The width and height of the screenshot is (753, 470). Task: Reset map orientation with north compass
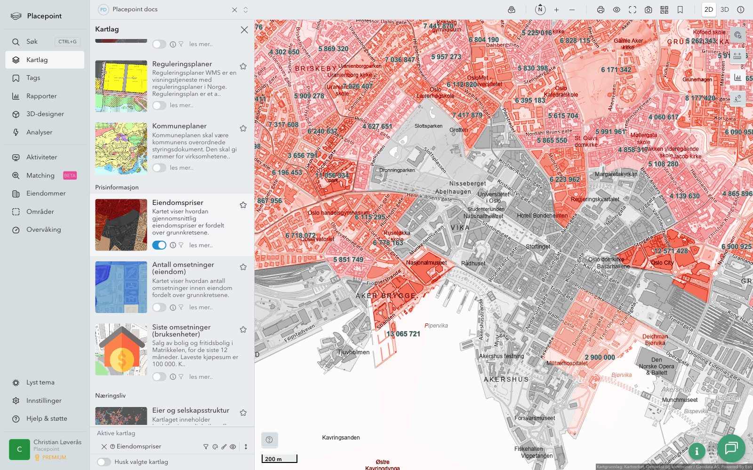pos(540,9)
